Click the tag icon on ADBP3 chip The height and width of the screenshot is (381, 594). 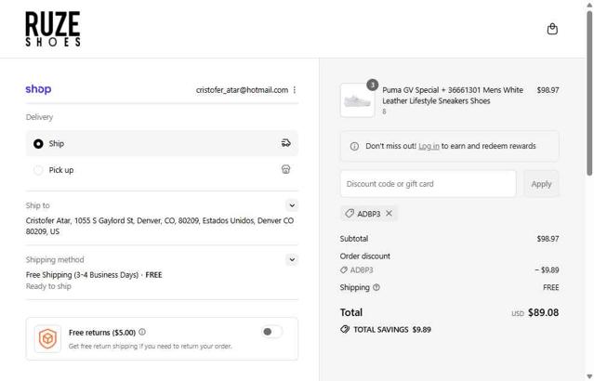click(x=350, y=214)
